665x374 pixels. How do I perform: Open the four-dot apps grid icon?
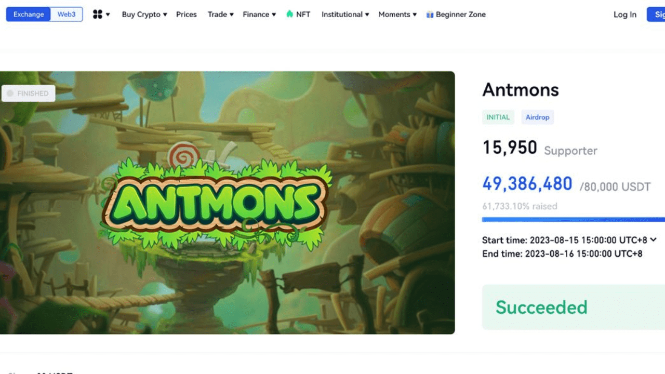pos(98,15)
